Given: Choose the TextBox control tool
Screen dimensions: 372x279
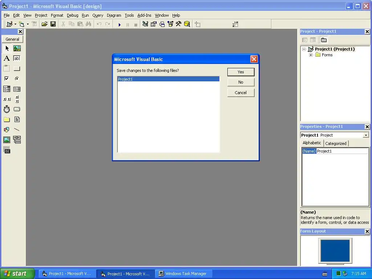Looking at the screenshot, I should click(x=17, y=58).
